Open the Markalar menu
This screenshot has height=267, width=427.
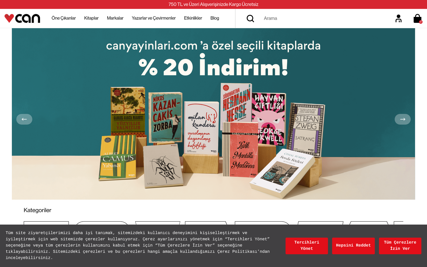[115, 18]
